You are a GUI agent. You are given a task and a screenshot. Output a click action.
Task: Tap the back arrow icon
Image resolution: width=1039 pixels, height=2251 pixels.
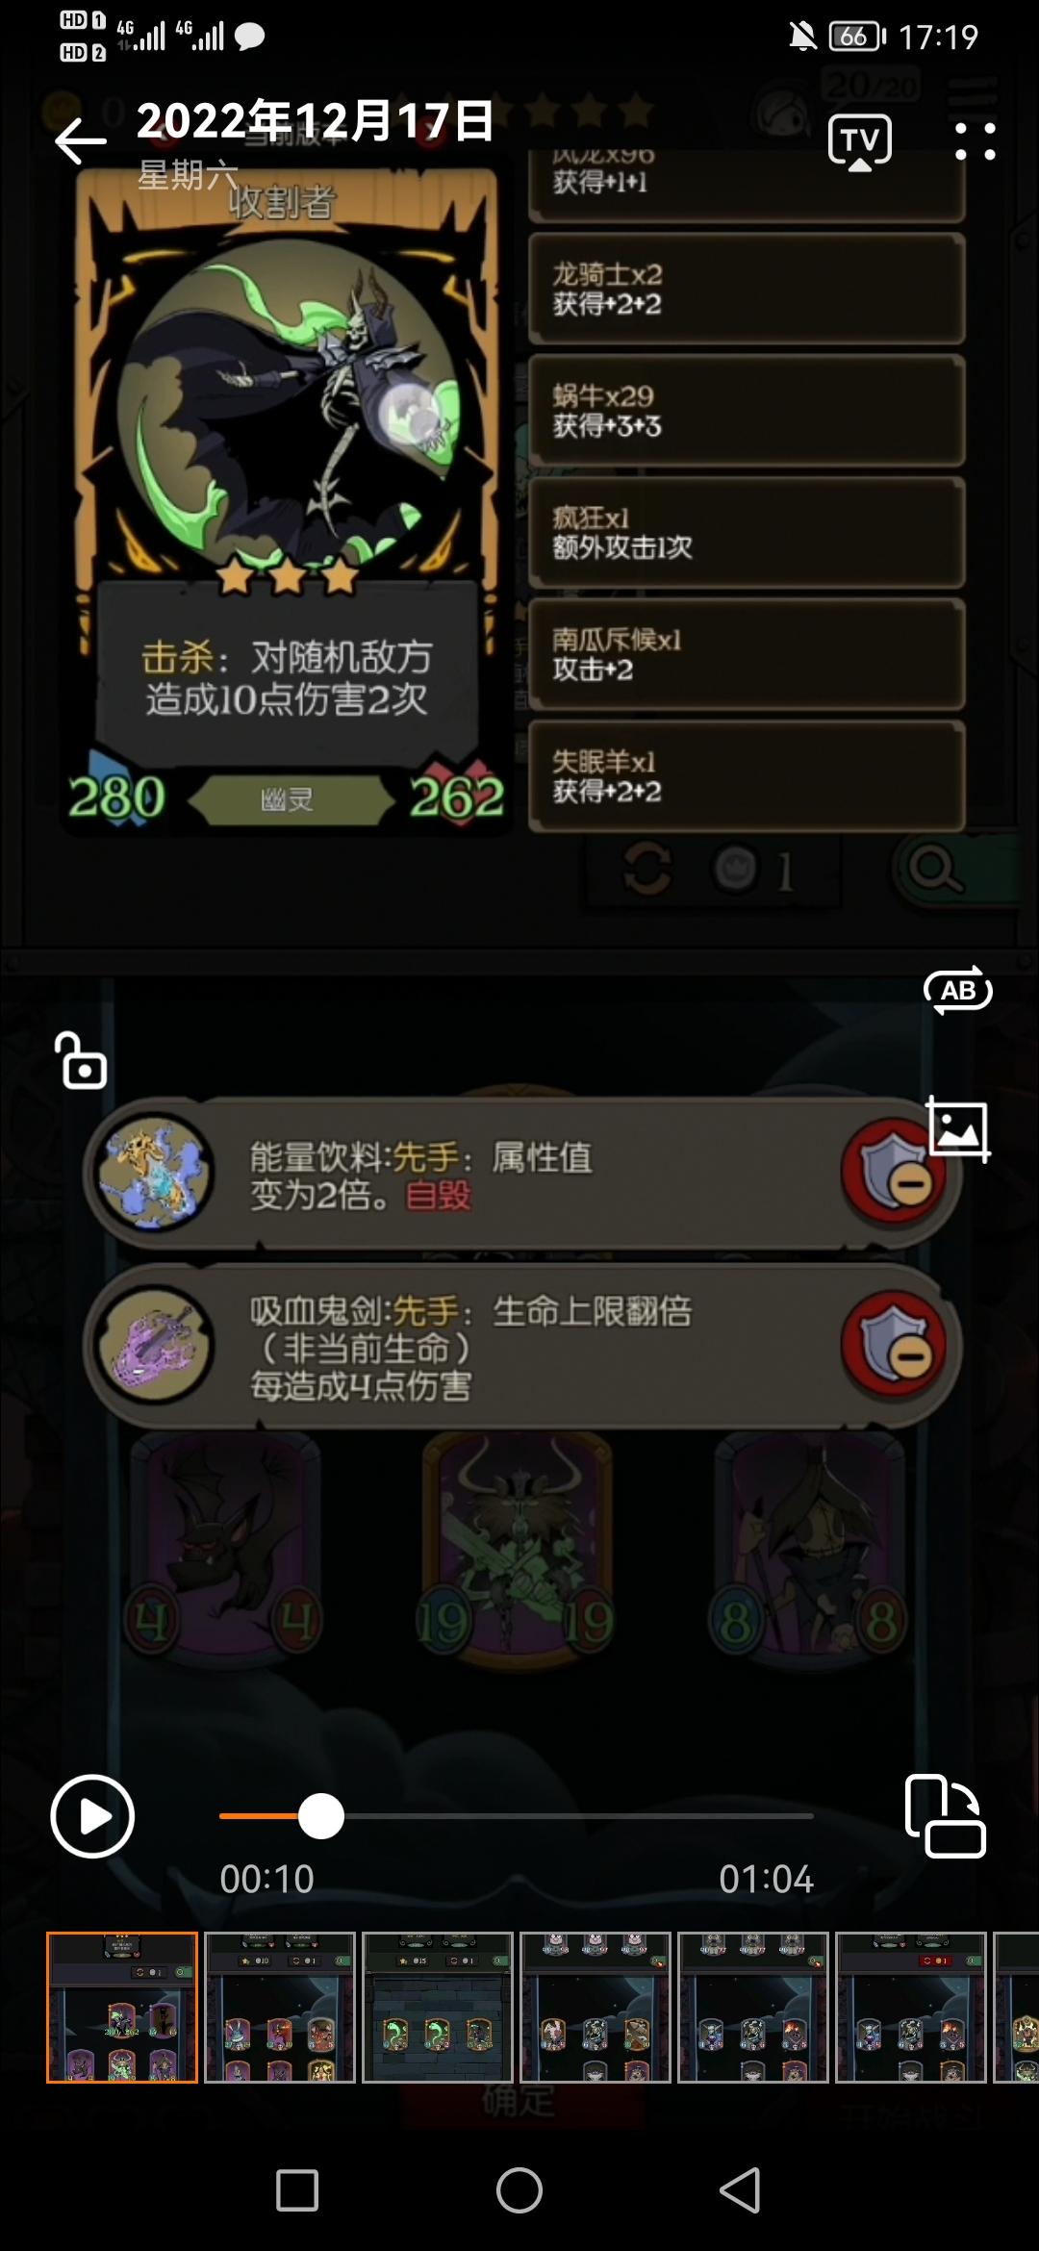(80, 142)
